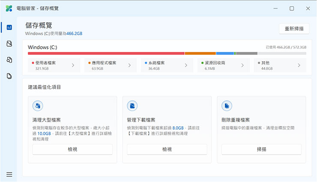Image resolution: width=317 pixels, height=182 pixels.
Task: Click the 重新掃描 button
Action: point(294,29)
